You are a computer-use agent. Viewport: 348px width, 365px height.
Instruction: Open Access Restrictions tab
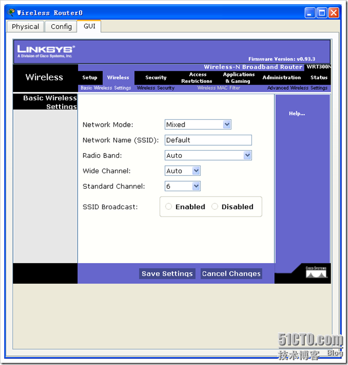(x=197, y=78)
